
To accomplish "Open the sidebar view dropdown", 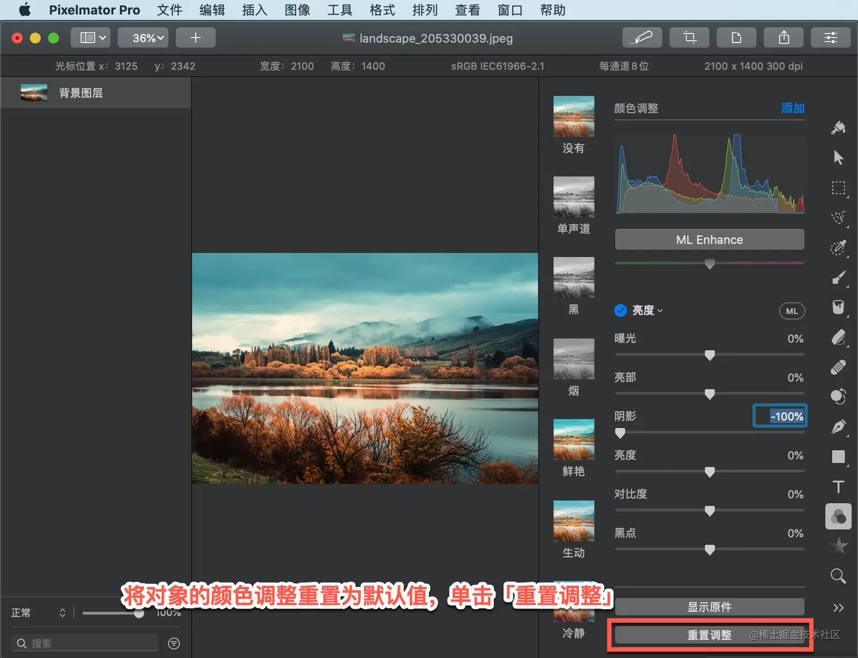I will (x=91, y=37).
